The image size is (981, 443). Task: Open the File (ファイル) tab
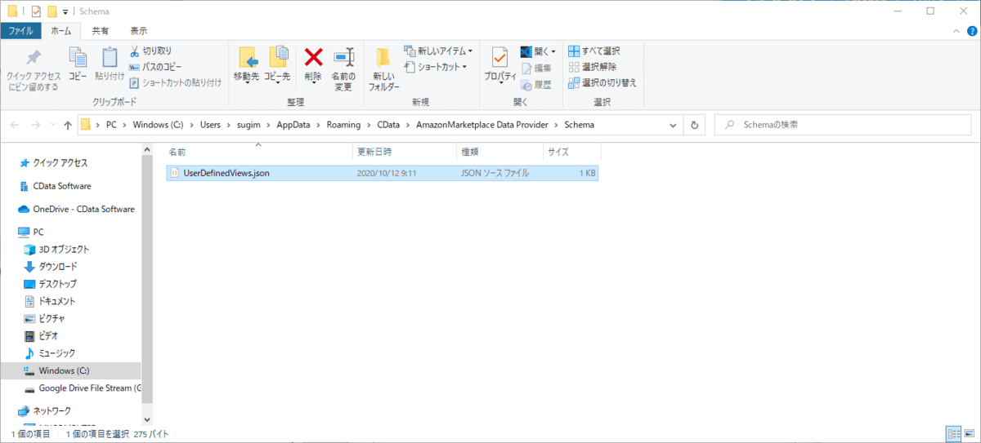coord(20,30)
